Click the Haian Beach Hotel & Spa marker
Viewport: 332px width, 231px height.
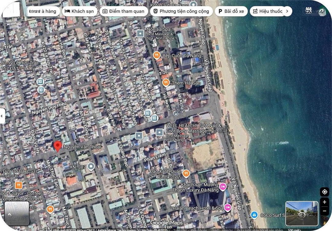(x=227, y=208)
